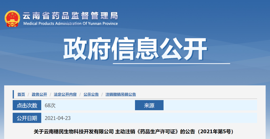Select the publication date 2021-04-23

pyautogui.click(x=57, y=118)
